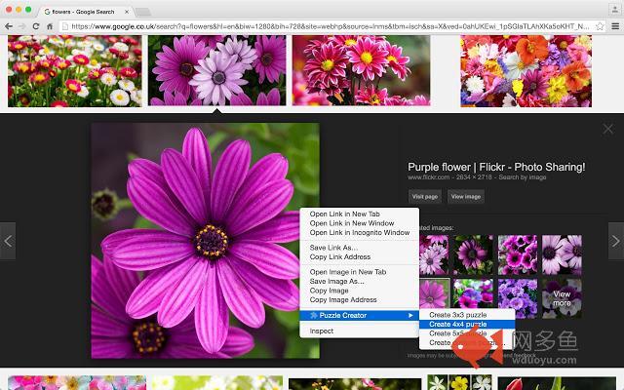
Task: Close the image preview panel X
Action: click(x=607, y=129)
